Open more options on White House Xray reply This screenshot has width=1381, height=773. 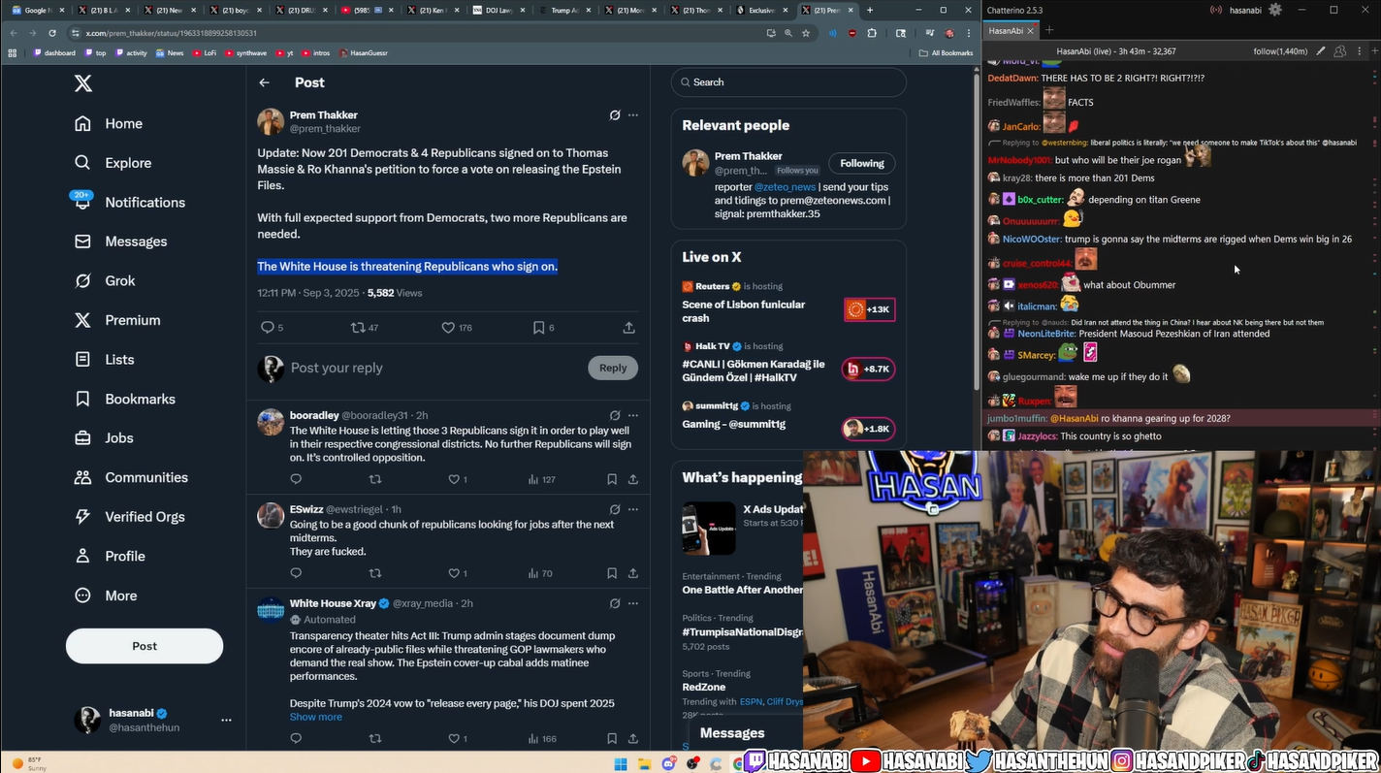point(633,603)
